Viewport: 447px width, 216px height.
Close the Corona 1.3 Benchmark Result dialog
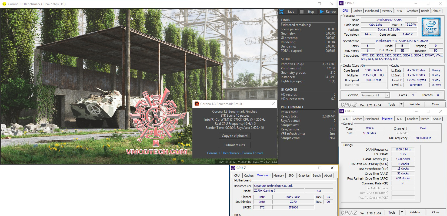(273, 104)
